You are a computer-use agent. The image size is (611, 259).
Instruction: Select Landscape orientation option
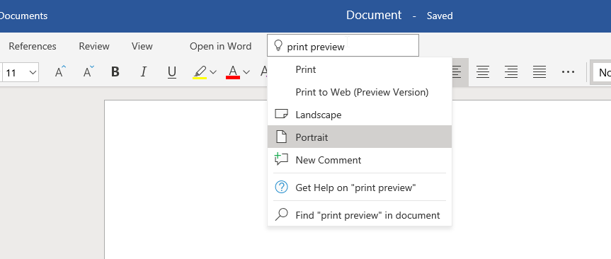tap(360, 115)
